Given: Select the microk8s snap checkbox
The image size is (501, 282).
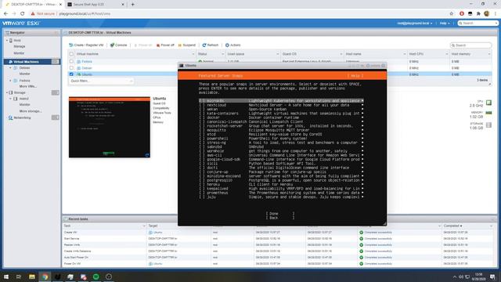Looking at the screenshot, I should pos(202,101).
